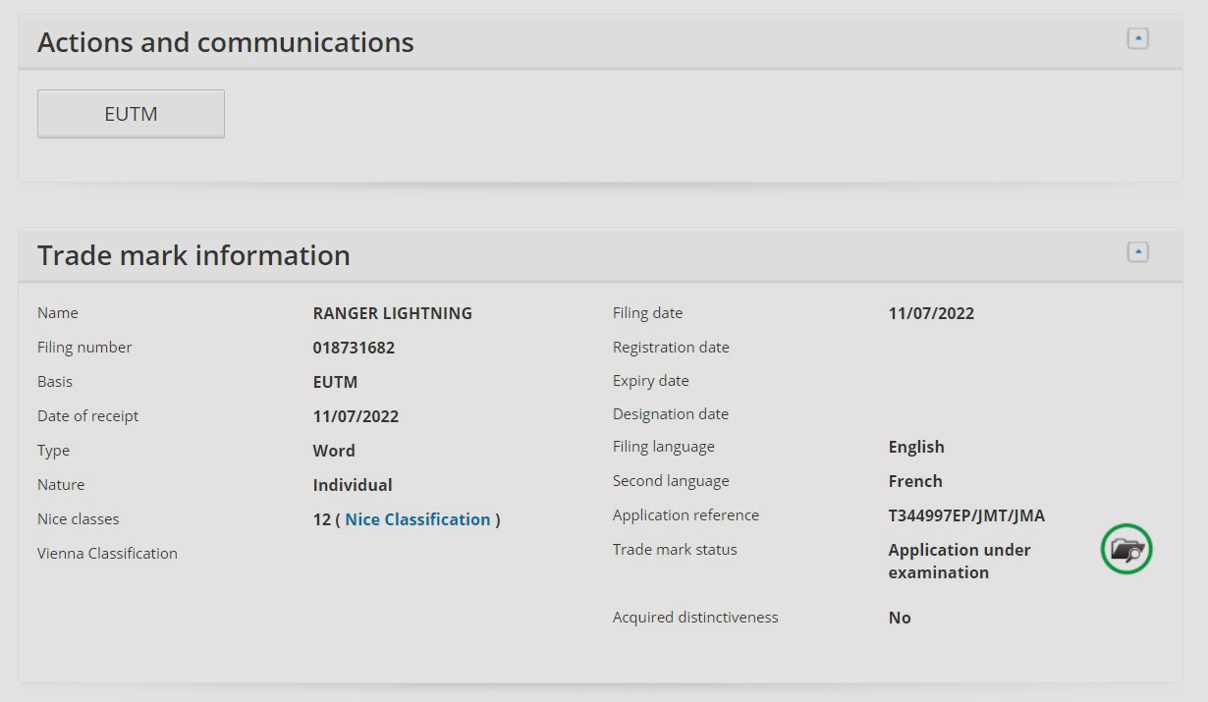Collapse the Trade mark information section
The height and width of the screenshot is (702, 1208).
point(1137,252)
